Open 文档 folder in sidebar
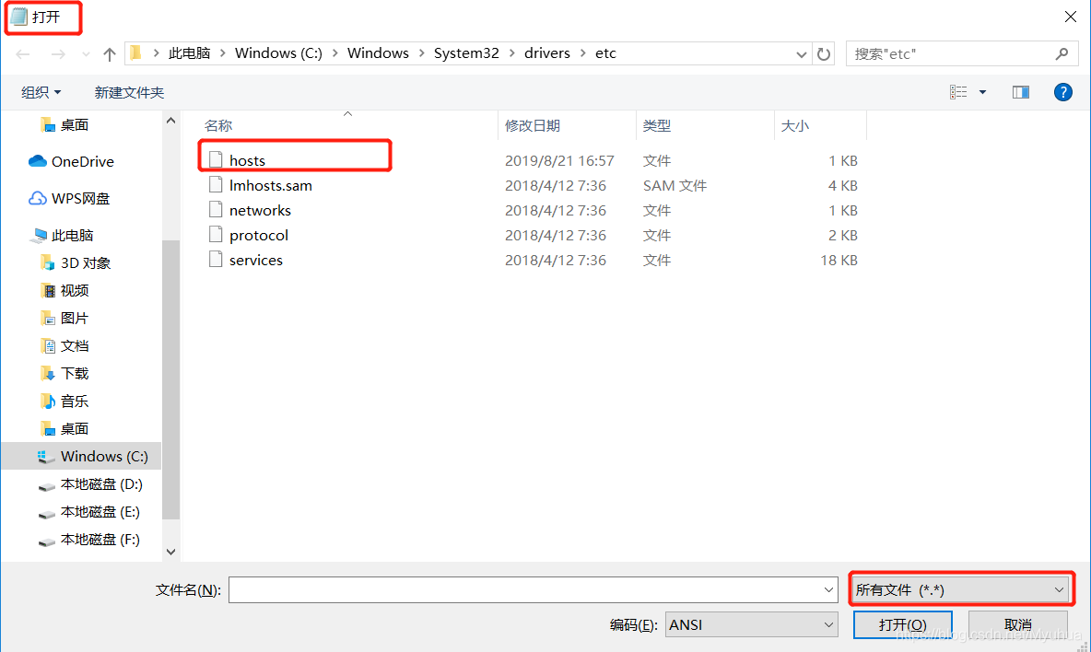 coord(74,346)
